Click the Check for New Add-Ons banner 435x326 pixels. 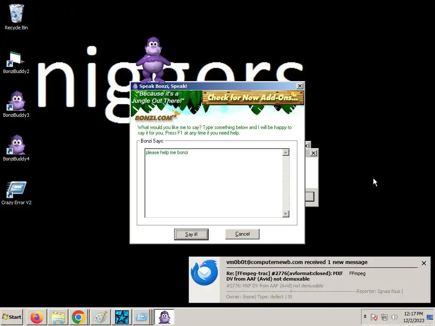pos(253,98)
